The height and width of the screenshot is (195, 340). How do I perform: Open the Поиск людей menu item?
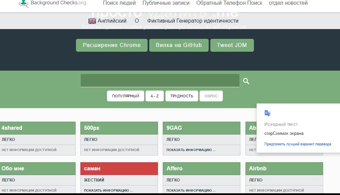click(x=119, y=3)
